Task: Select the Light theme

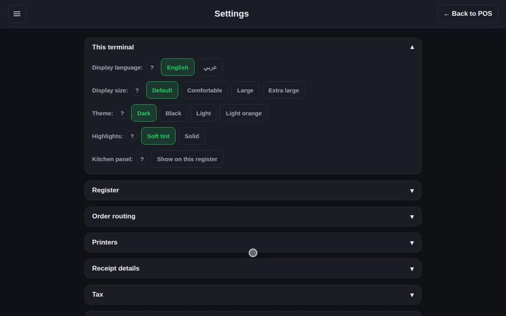Action: 204,113
